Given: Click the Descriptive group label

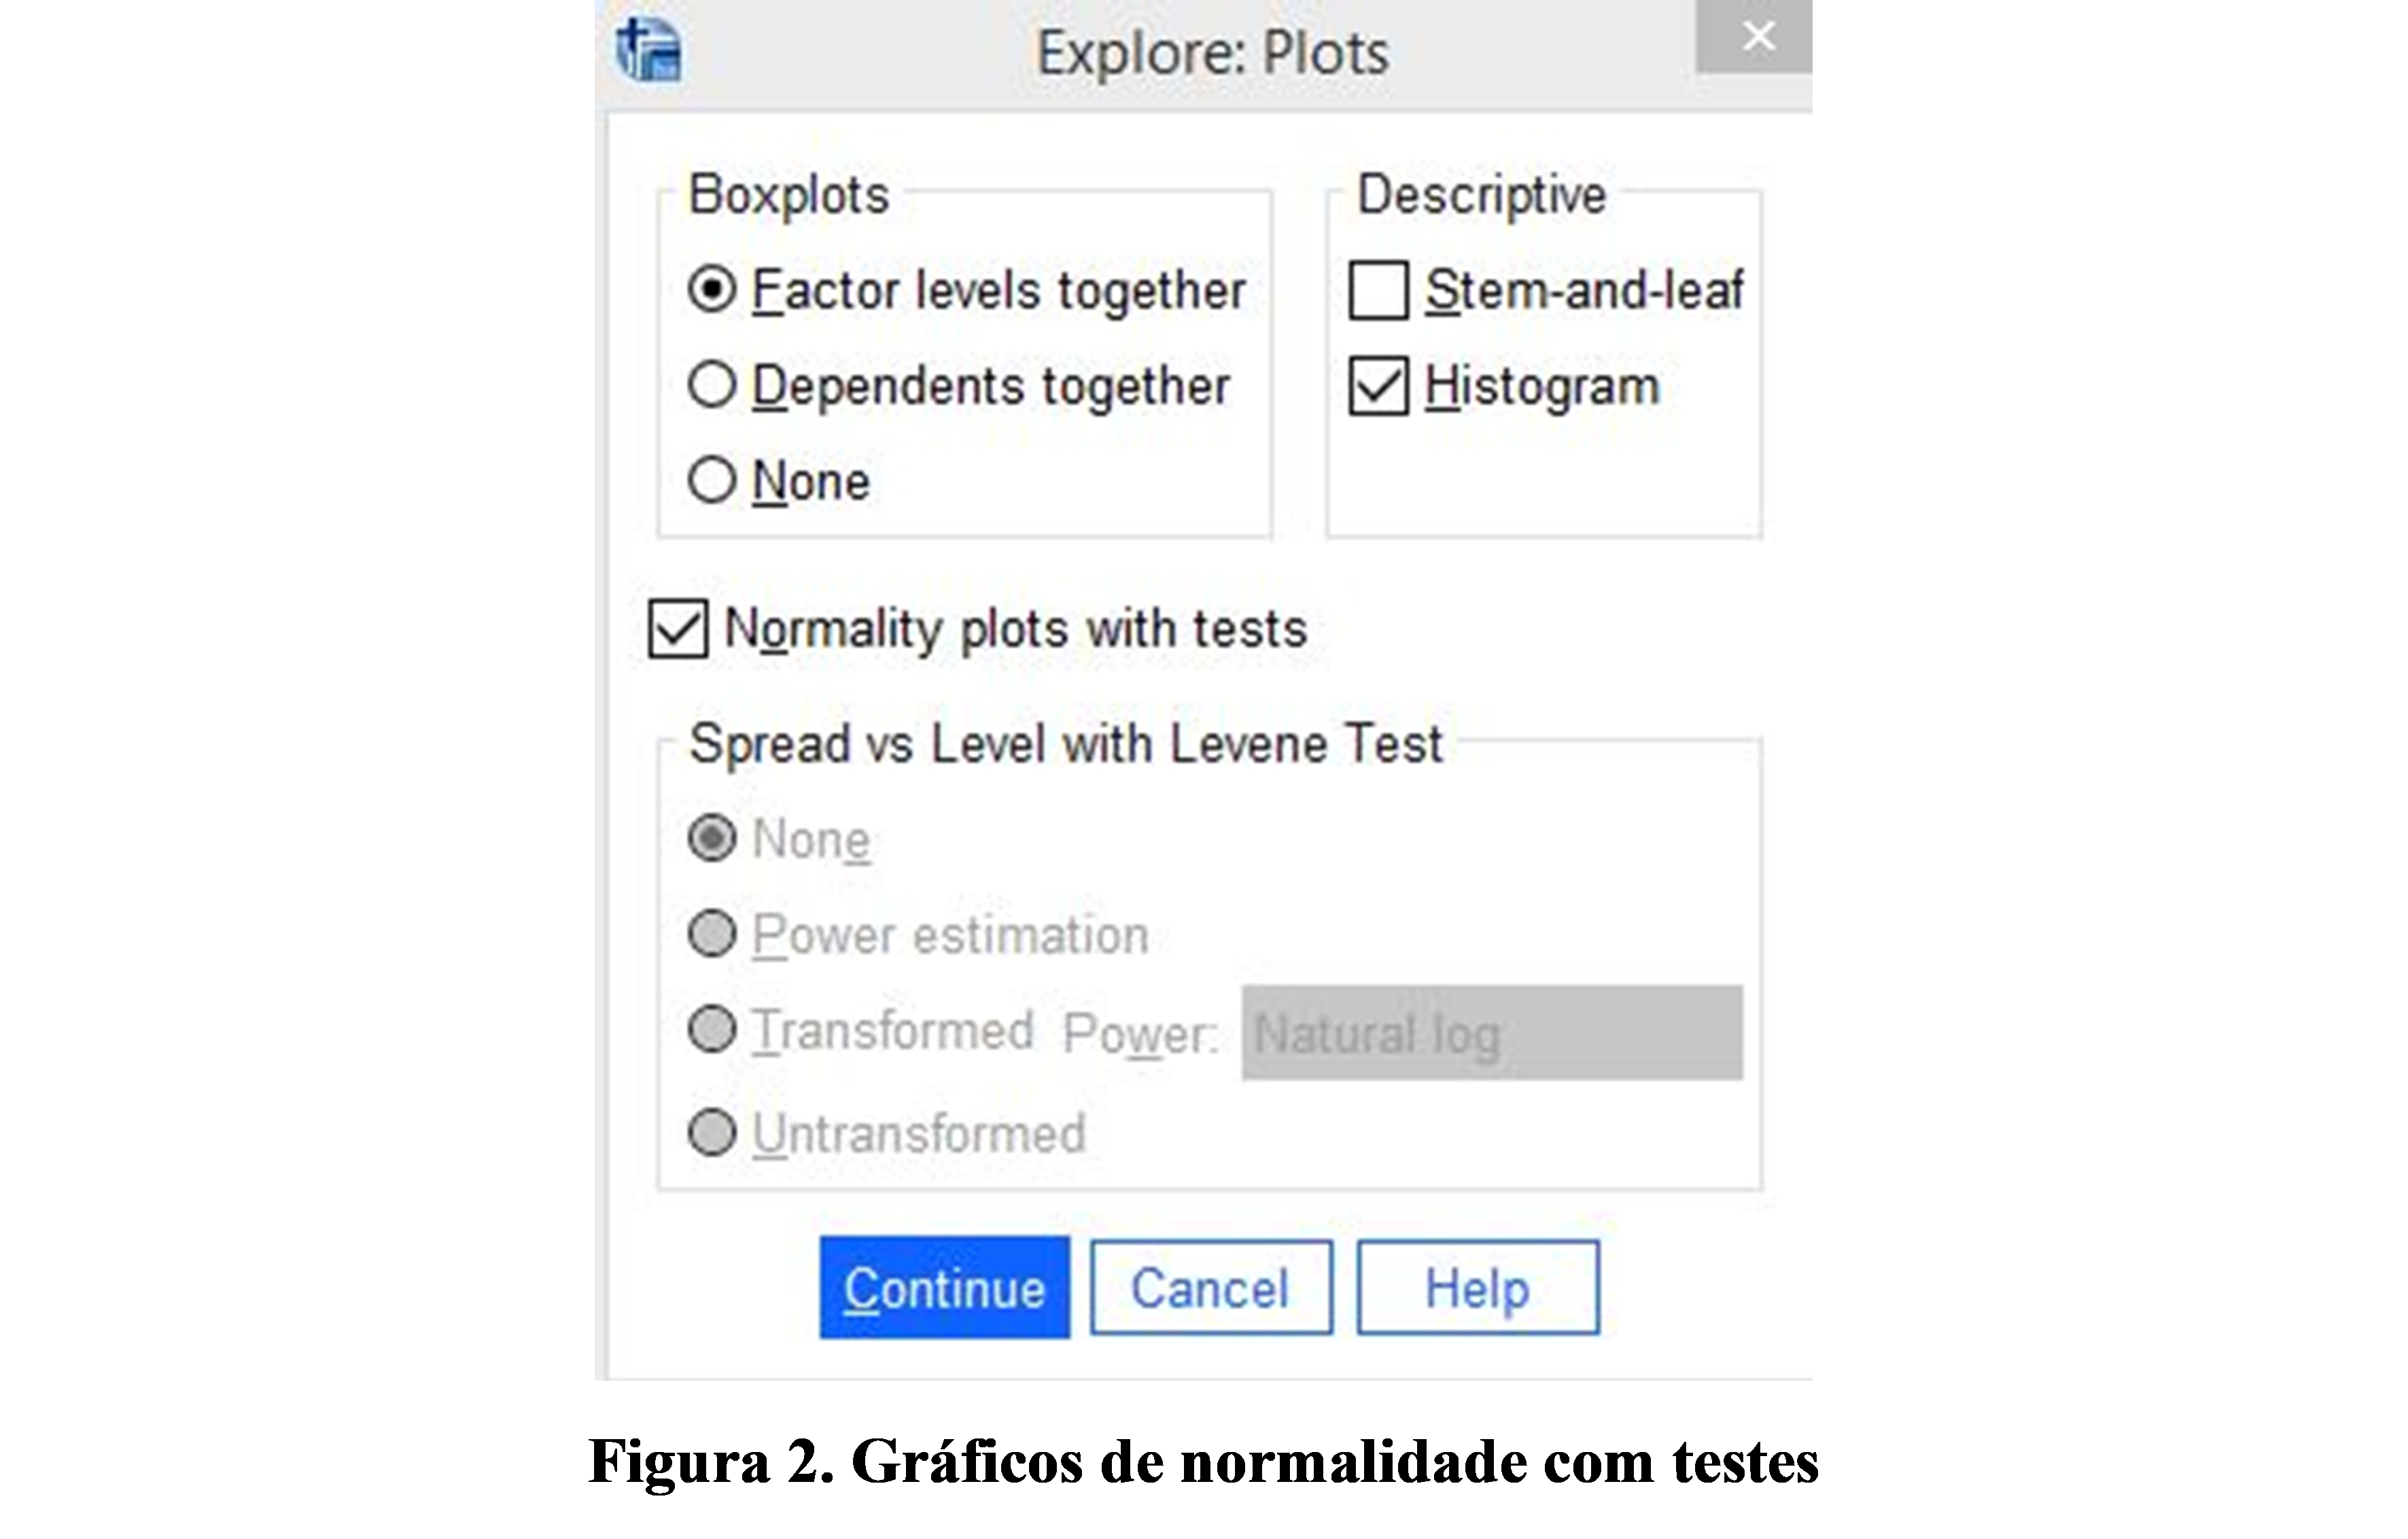Looking at the screenshot, I should click(1481, 194).
